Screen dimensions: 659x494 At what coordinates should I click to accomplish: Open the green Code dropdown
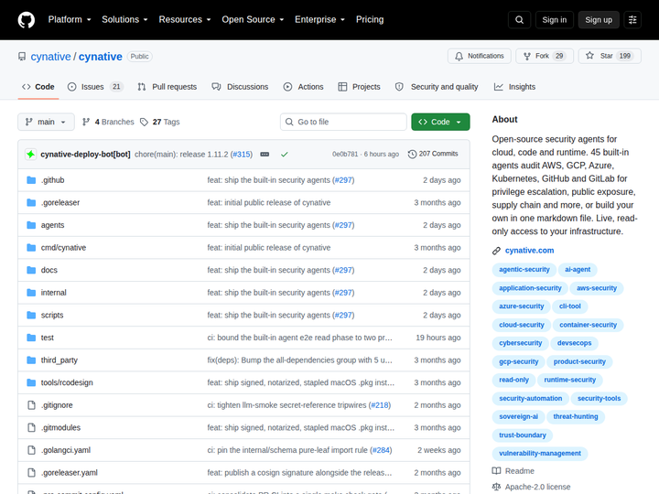(440, 122)
